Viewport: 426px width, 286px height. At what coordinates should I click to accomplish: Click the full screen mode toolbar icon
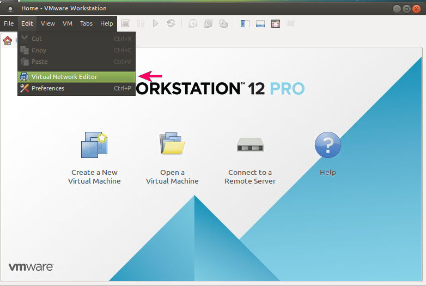pyautogui.click(x=276, y=23)
